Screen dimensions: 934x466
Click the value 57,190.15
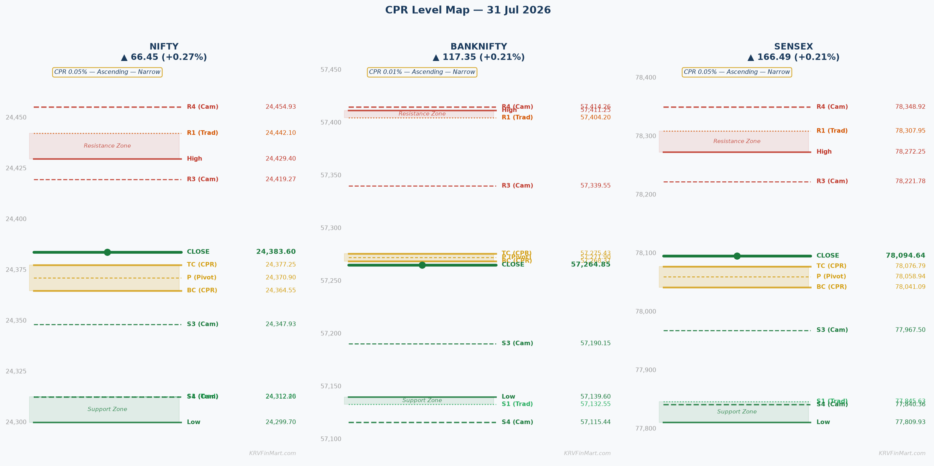coord(595,343)
